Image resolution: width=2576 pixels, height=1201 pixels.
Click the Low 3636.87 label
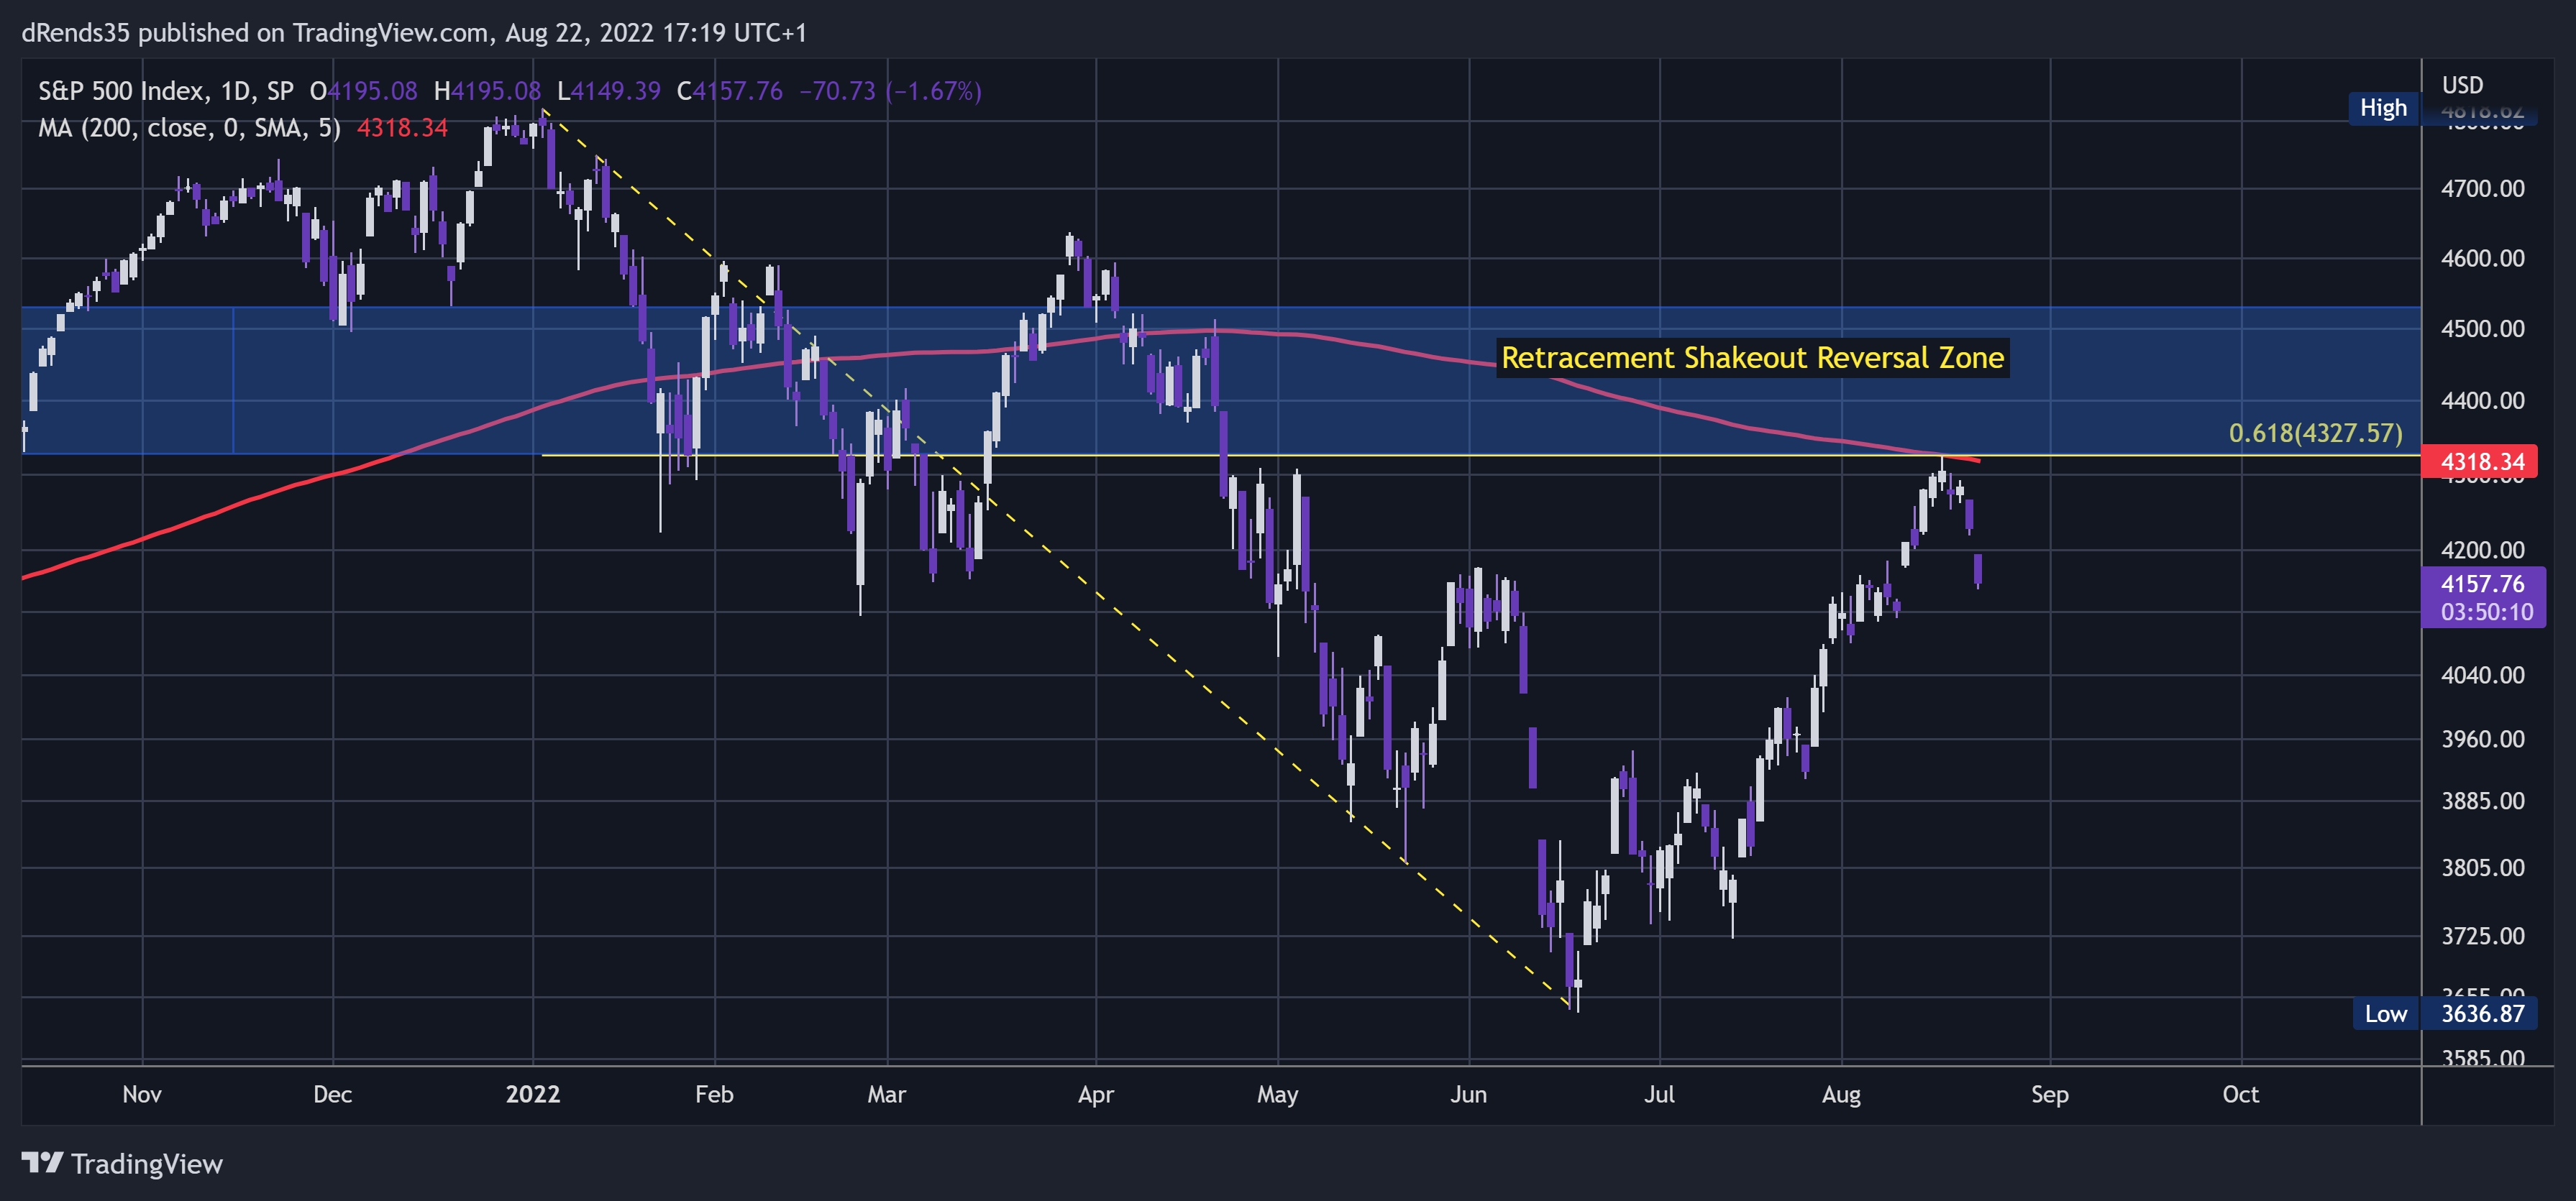(2445, 1013)
